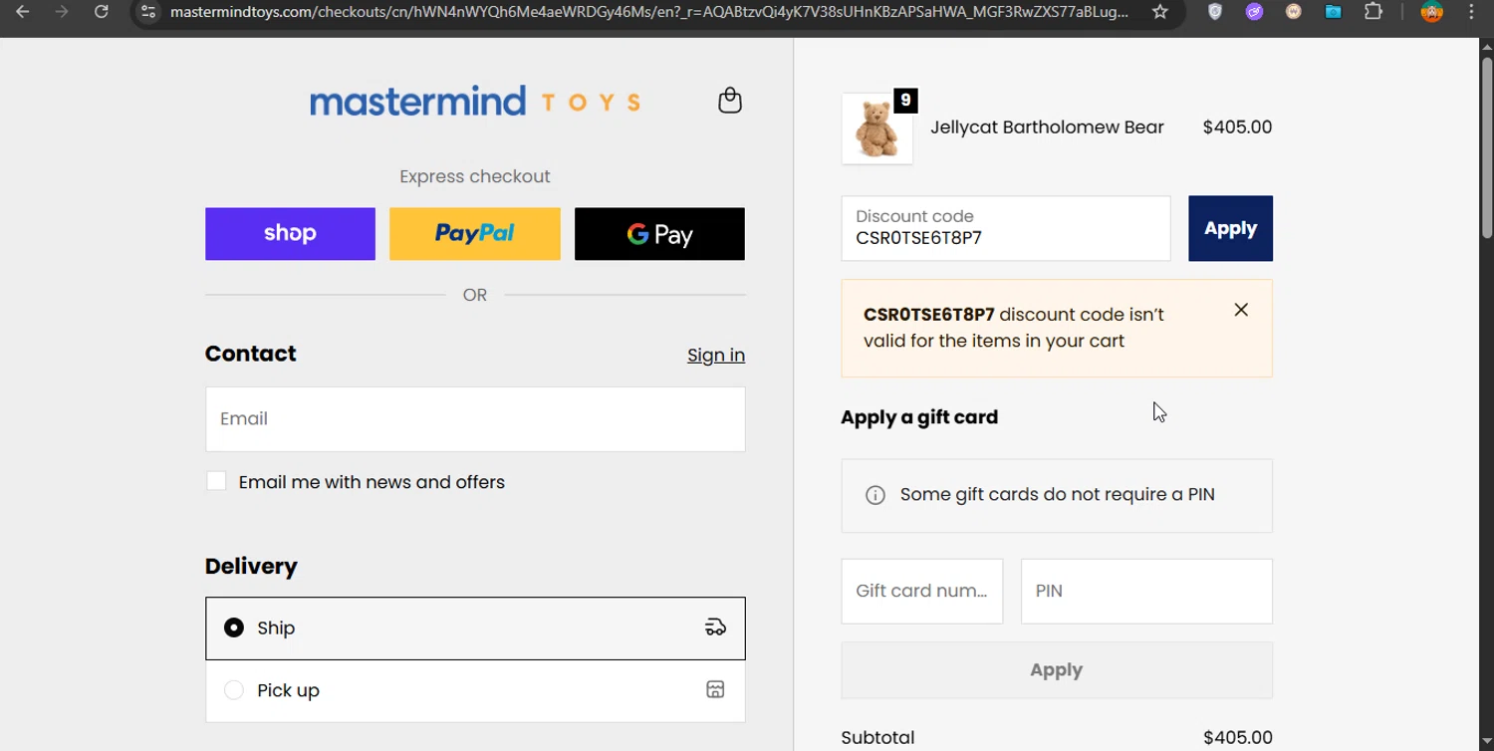Screen dimensions: 1494x751
Task: Apply the discount code
Action: tap(1230, 228)
